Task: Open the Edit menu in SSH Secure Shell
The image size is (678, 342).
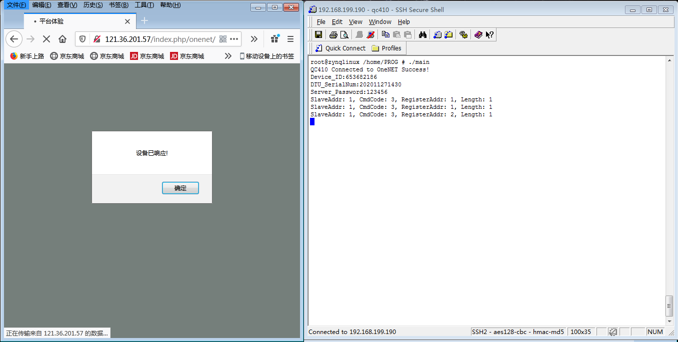Action: (337, 22)
